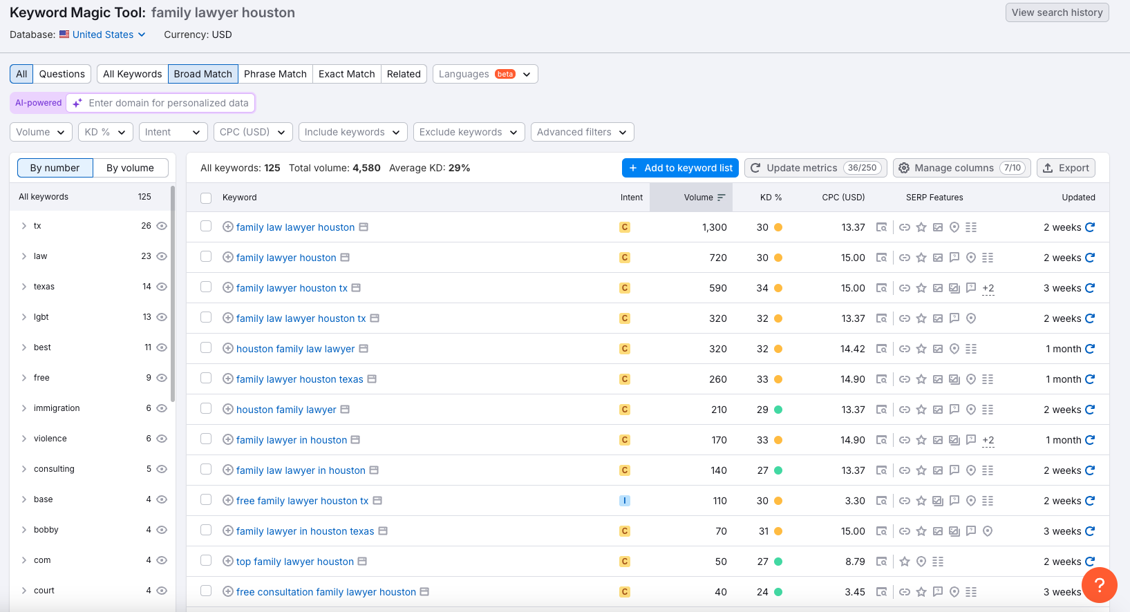Click link icon in family lawyer in houston row
The image size is (1130, 612).
(x=905, y=440)
